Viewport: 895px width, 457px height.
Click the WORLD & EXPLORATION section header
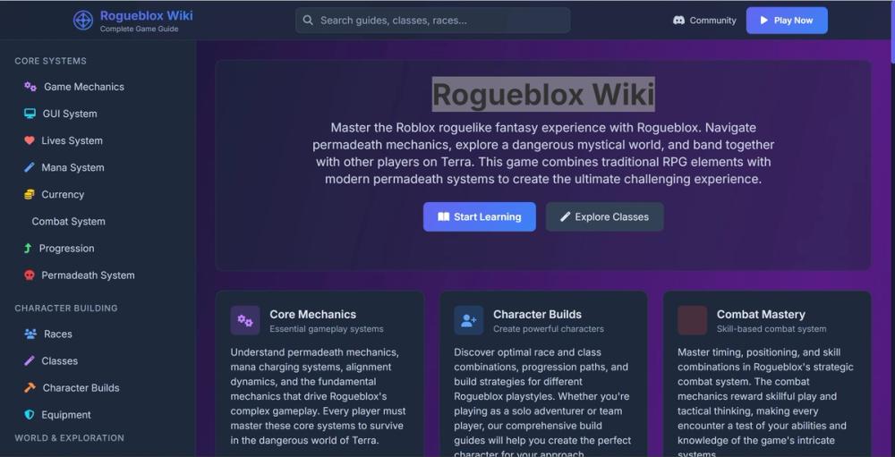[x=69, y=438]
